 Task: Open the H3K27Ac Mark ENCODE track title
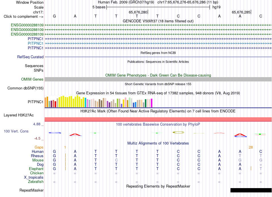point(158,111)
